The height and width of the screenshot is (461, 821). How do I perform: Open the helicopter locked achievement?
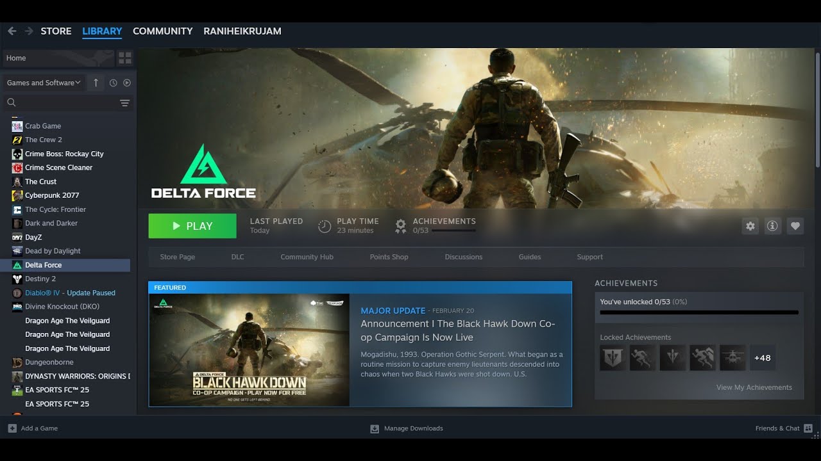(732, 358)
